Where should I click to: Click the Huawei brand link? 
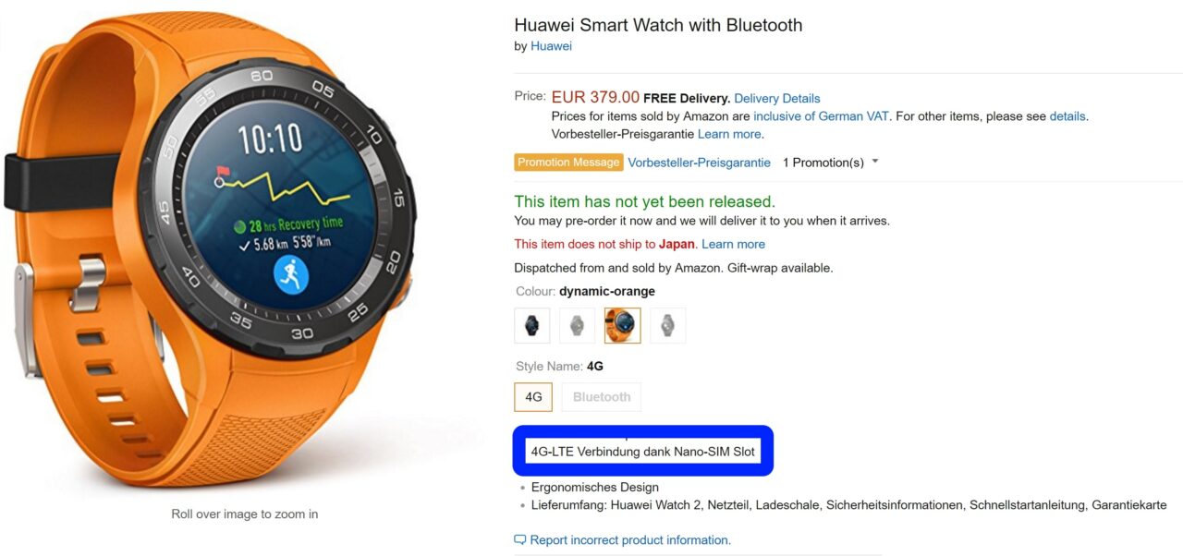pos(551,46)
